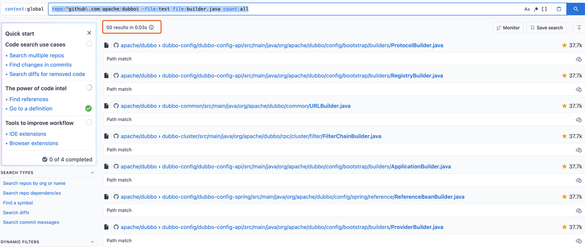585x247 pixels.
Task: Click code intel progress circle
Action: click(x=89, y=88)
